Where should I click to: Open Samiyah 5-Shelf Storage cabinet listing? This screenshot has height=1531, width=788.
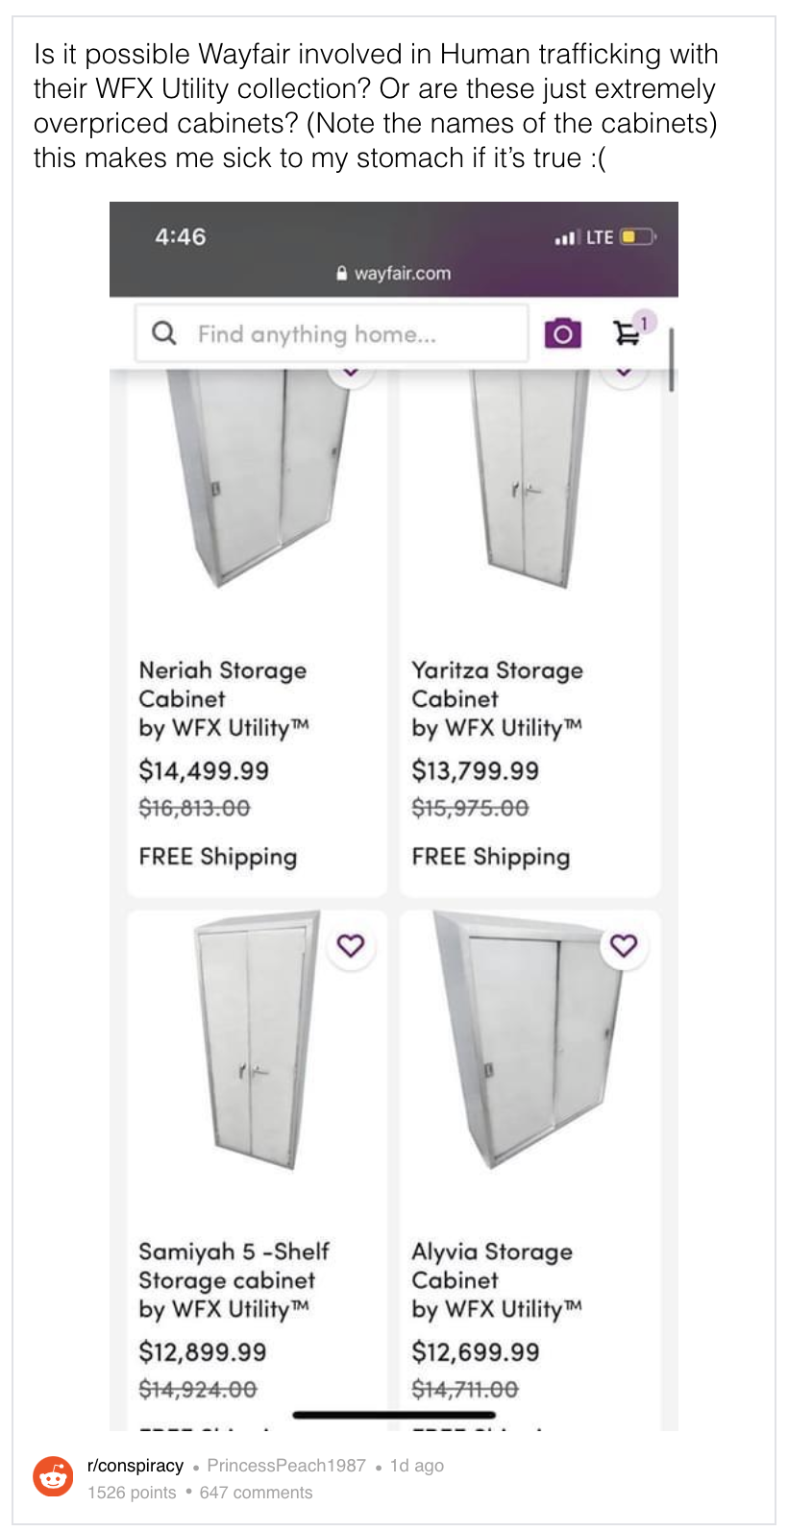[x=234, y=1265]
